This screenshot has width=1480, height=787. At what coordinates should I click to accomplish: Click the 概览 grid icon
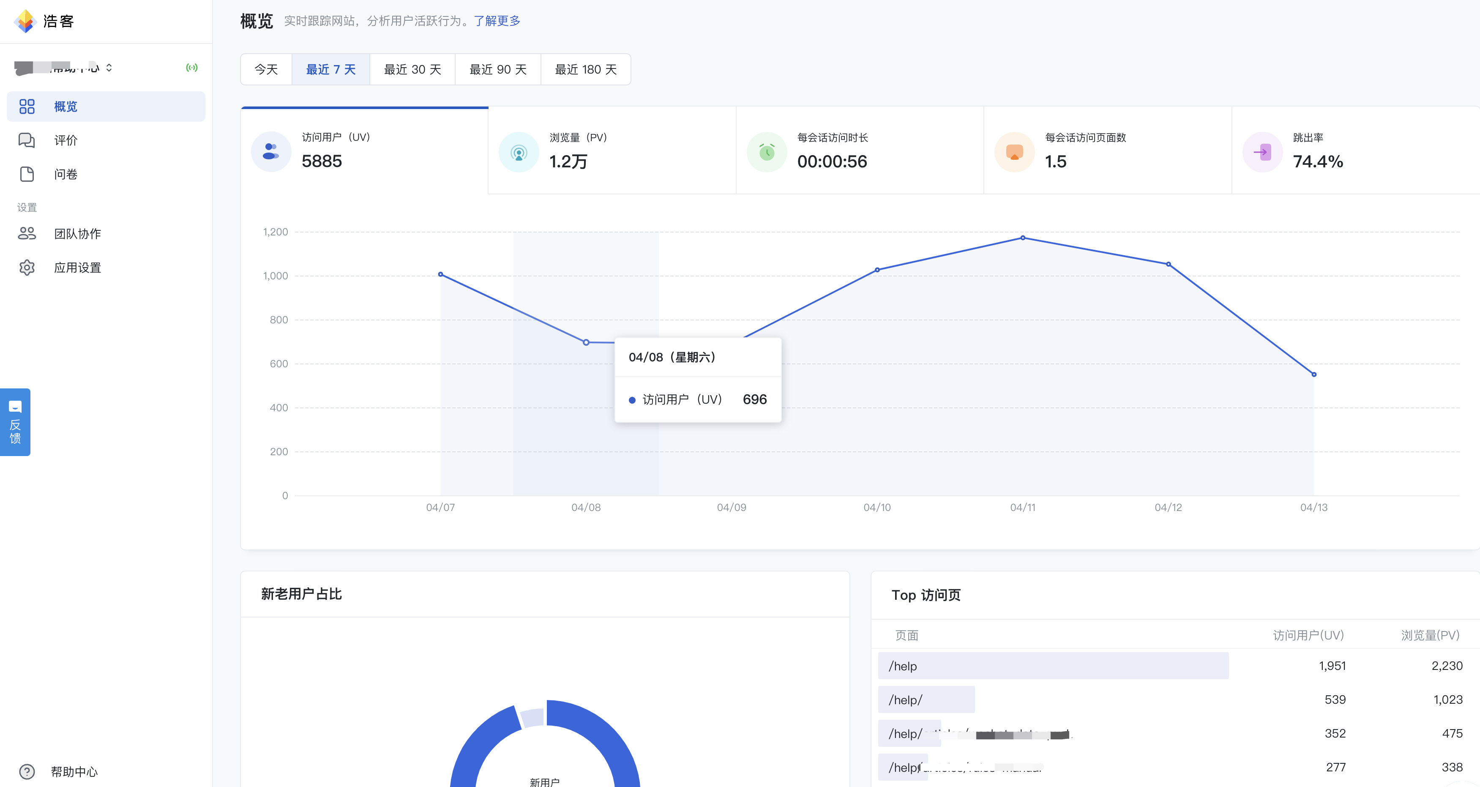(x=27, y=106)
